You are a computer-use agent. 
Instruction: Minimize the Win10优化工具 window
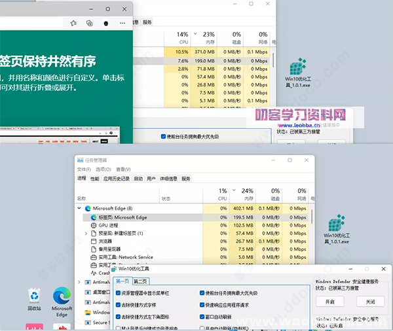tap(350, 269)
